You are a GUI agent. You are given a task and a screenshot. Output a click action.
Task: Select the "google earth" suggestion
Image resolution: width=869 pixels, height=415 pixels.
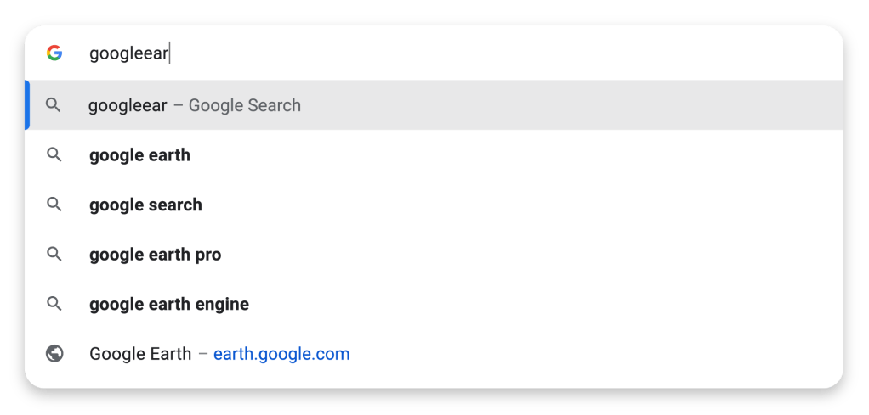pyautogui.click(x=139, y=155)
